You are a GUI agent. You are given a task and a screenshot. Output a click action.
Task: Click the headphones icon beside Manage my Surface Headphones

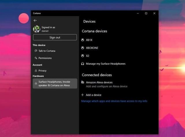[x=83, y=64]
